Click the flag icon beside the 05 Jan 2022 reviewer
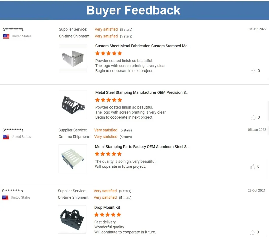The width and height of the screenshot is (269, 237). 6,137
